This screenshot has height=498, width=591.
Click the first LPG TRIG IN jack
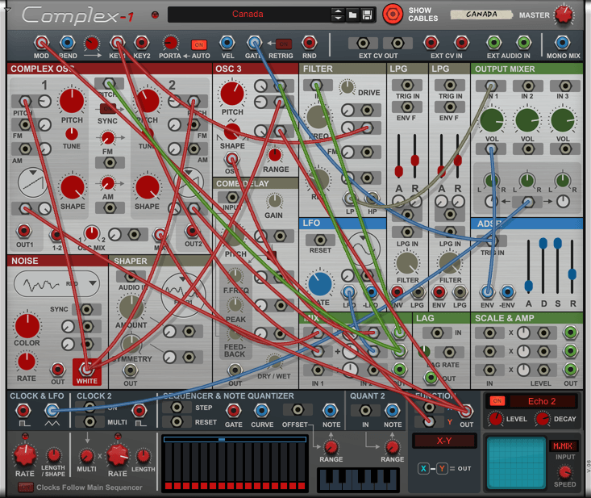407,85
